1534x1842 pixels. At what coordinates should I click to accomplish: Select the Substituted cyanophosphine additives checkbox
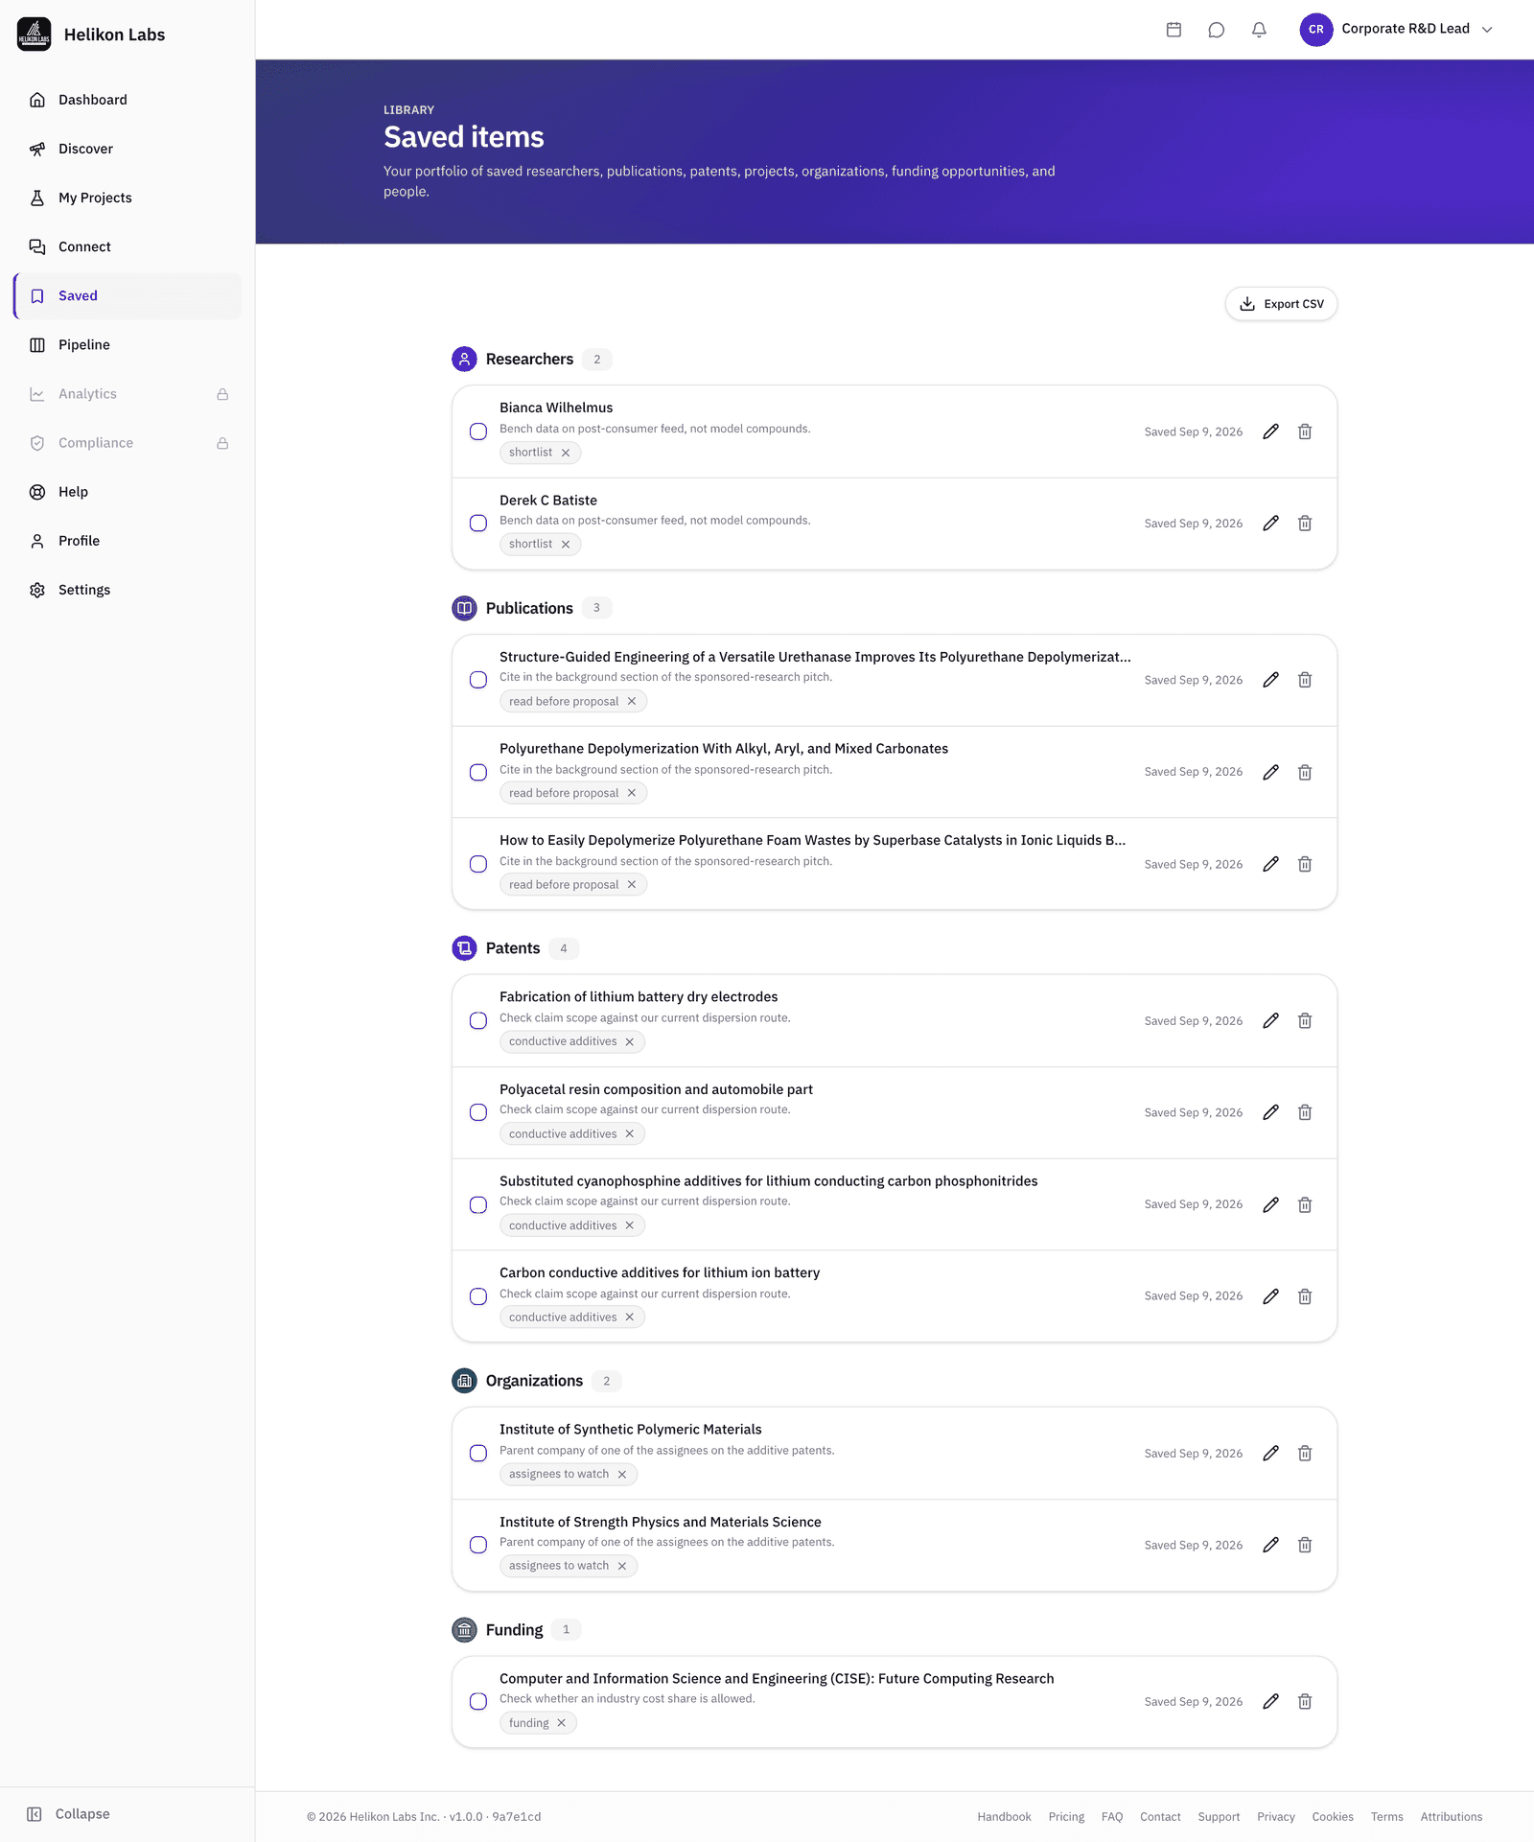(478, 1204)
